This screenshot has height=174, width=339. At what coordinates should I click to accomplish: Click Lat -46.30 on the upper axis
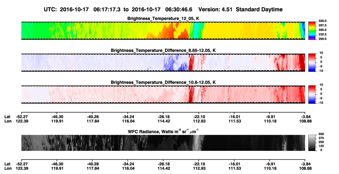tap(57, 117)
